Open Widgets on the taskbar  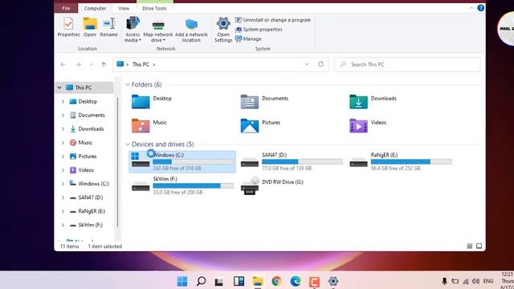coord(239,281)
